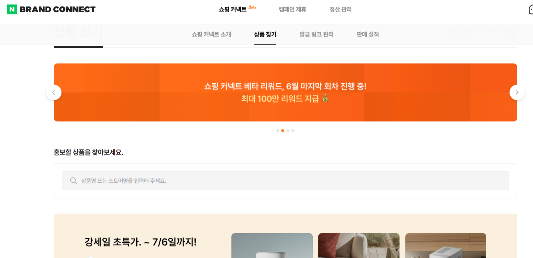
Task: Open the chat bubble icon at top right
Action: [x=531, y=10]
